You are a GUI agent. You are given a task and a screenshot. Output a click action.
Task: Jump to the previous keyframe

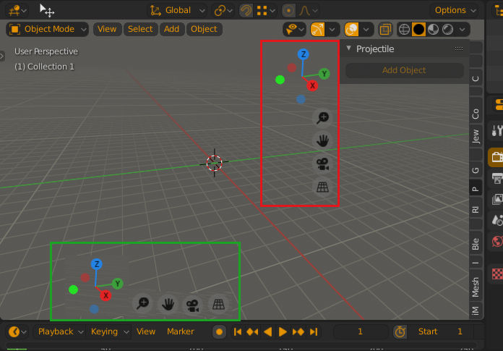[x=252, y=332]
